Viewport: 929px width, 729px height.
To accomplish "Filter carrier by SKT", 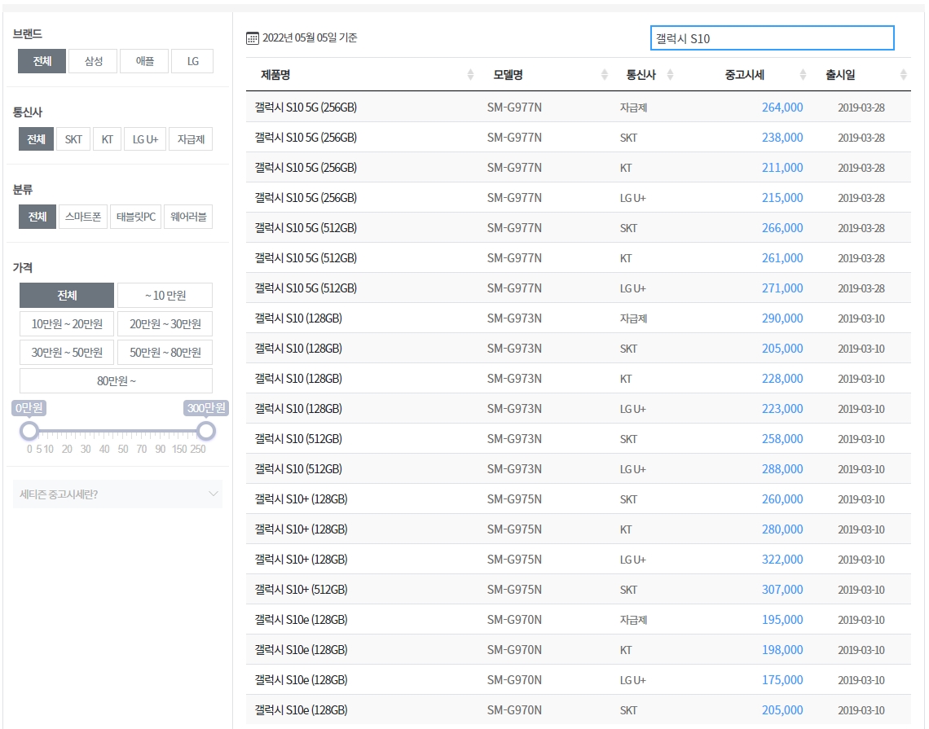I will (73, 139).
